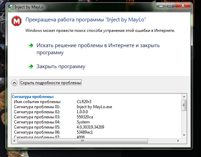
Task: Click the red M application icon
Action: point(17,21)
